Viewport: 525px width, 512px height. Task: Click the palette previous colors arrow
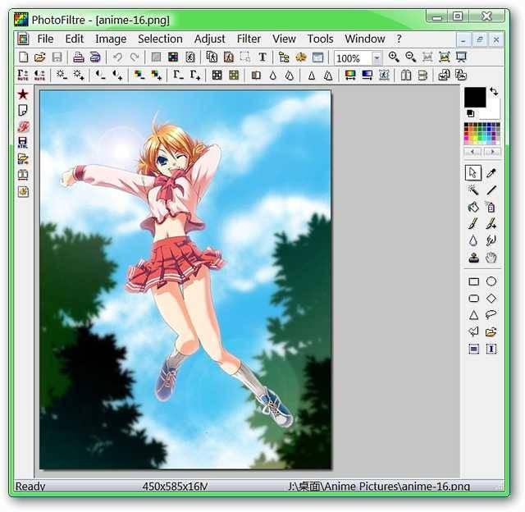tap(472, 152)
